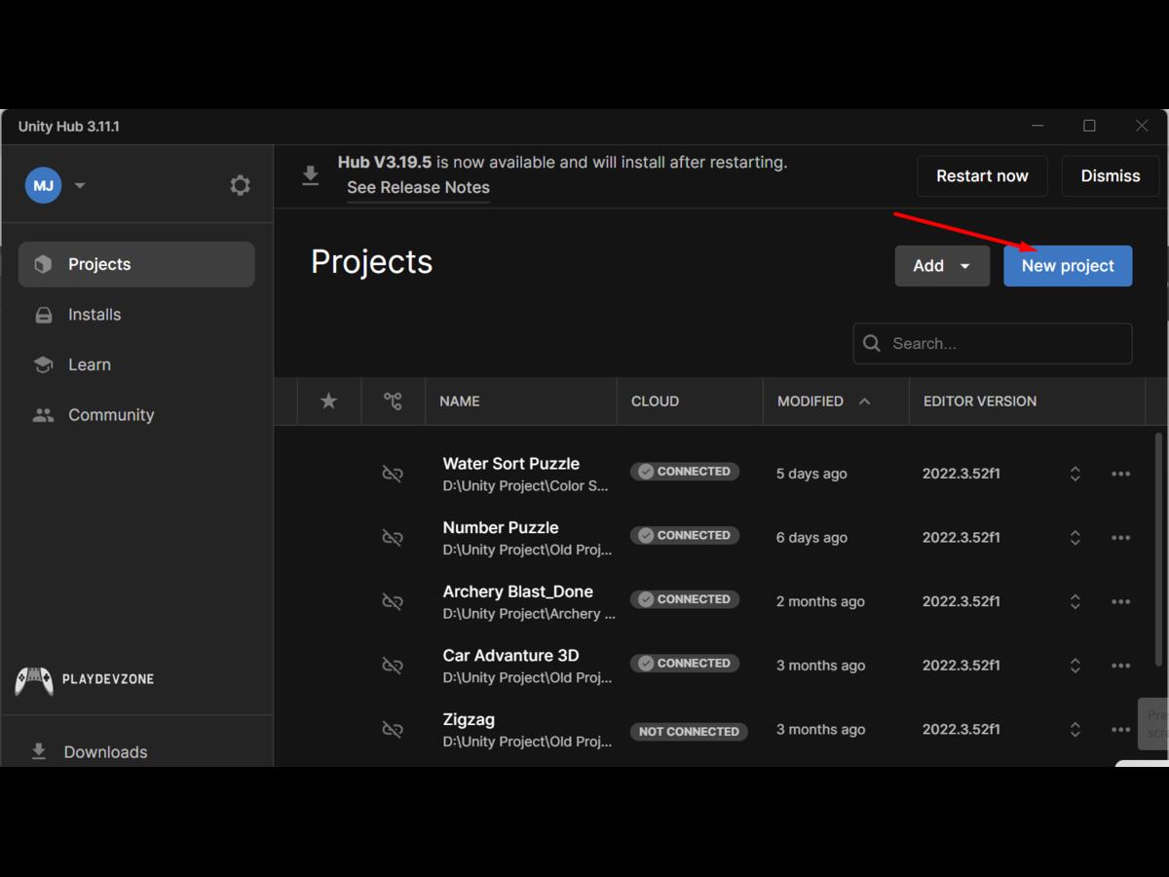The width and height of the screenshot is (1169, 877).
Task: Open the Zigzag project
Action: click(x=469, y=719)
